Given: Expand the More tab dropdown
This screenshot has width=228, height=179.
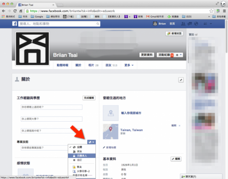Looking at the screenshot, I should pos(129,65).
